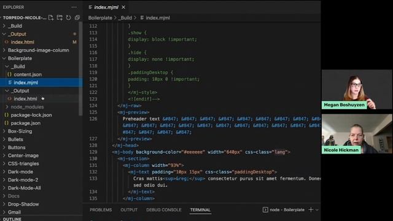Collapse the TORPEDO-NICOLE workspace root
The width and height of the screenshot is (393, 221).
coord(25,18)
